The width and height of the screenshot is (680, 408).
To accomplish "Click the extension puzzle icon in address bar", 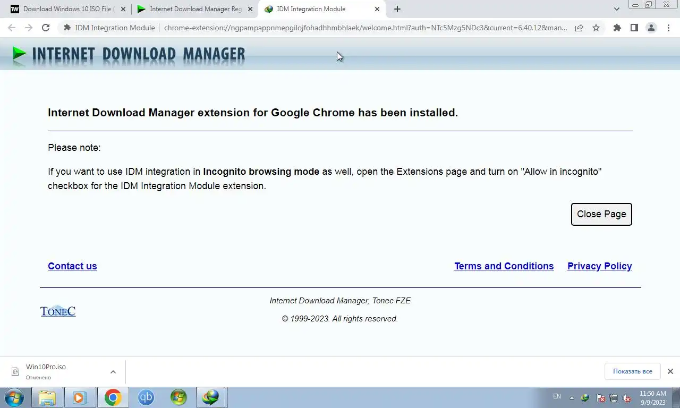I will pos(67,28).
